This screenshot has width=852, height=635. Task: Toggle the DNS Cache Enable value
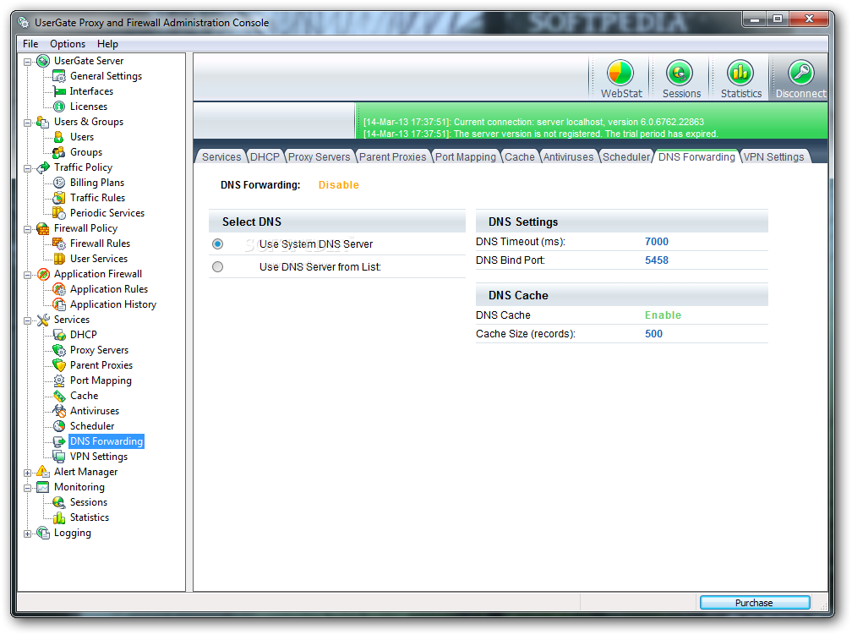point(663,315)
